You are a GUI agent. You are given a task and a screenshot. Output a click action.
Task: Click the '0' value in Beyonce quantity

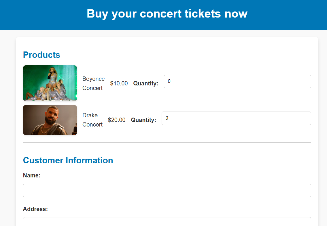coord(169,81)
